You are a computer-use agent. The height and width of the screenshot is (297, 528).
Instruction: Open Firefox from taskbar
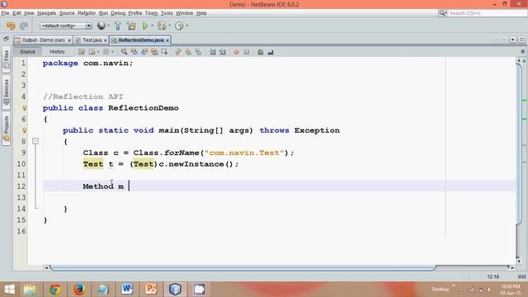coord(79,290)
